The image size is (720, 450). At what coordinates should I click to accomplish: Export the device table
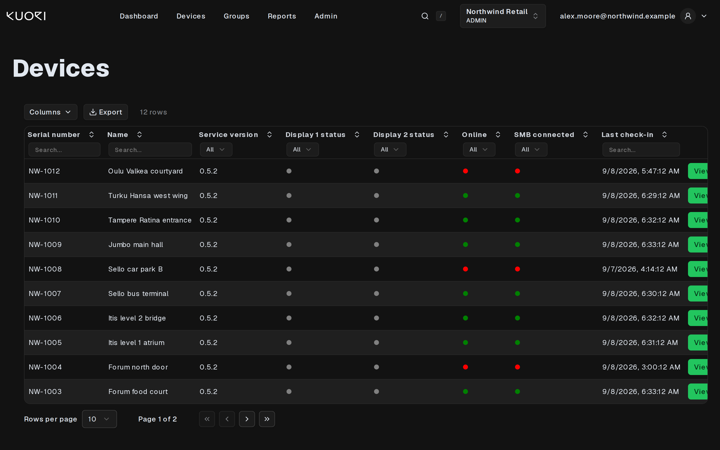click(x=105, y=112)
